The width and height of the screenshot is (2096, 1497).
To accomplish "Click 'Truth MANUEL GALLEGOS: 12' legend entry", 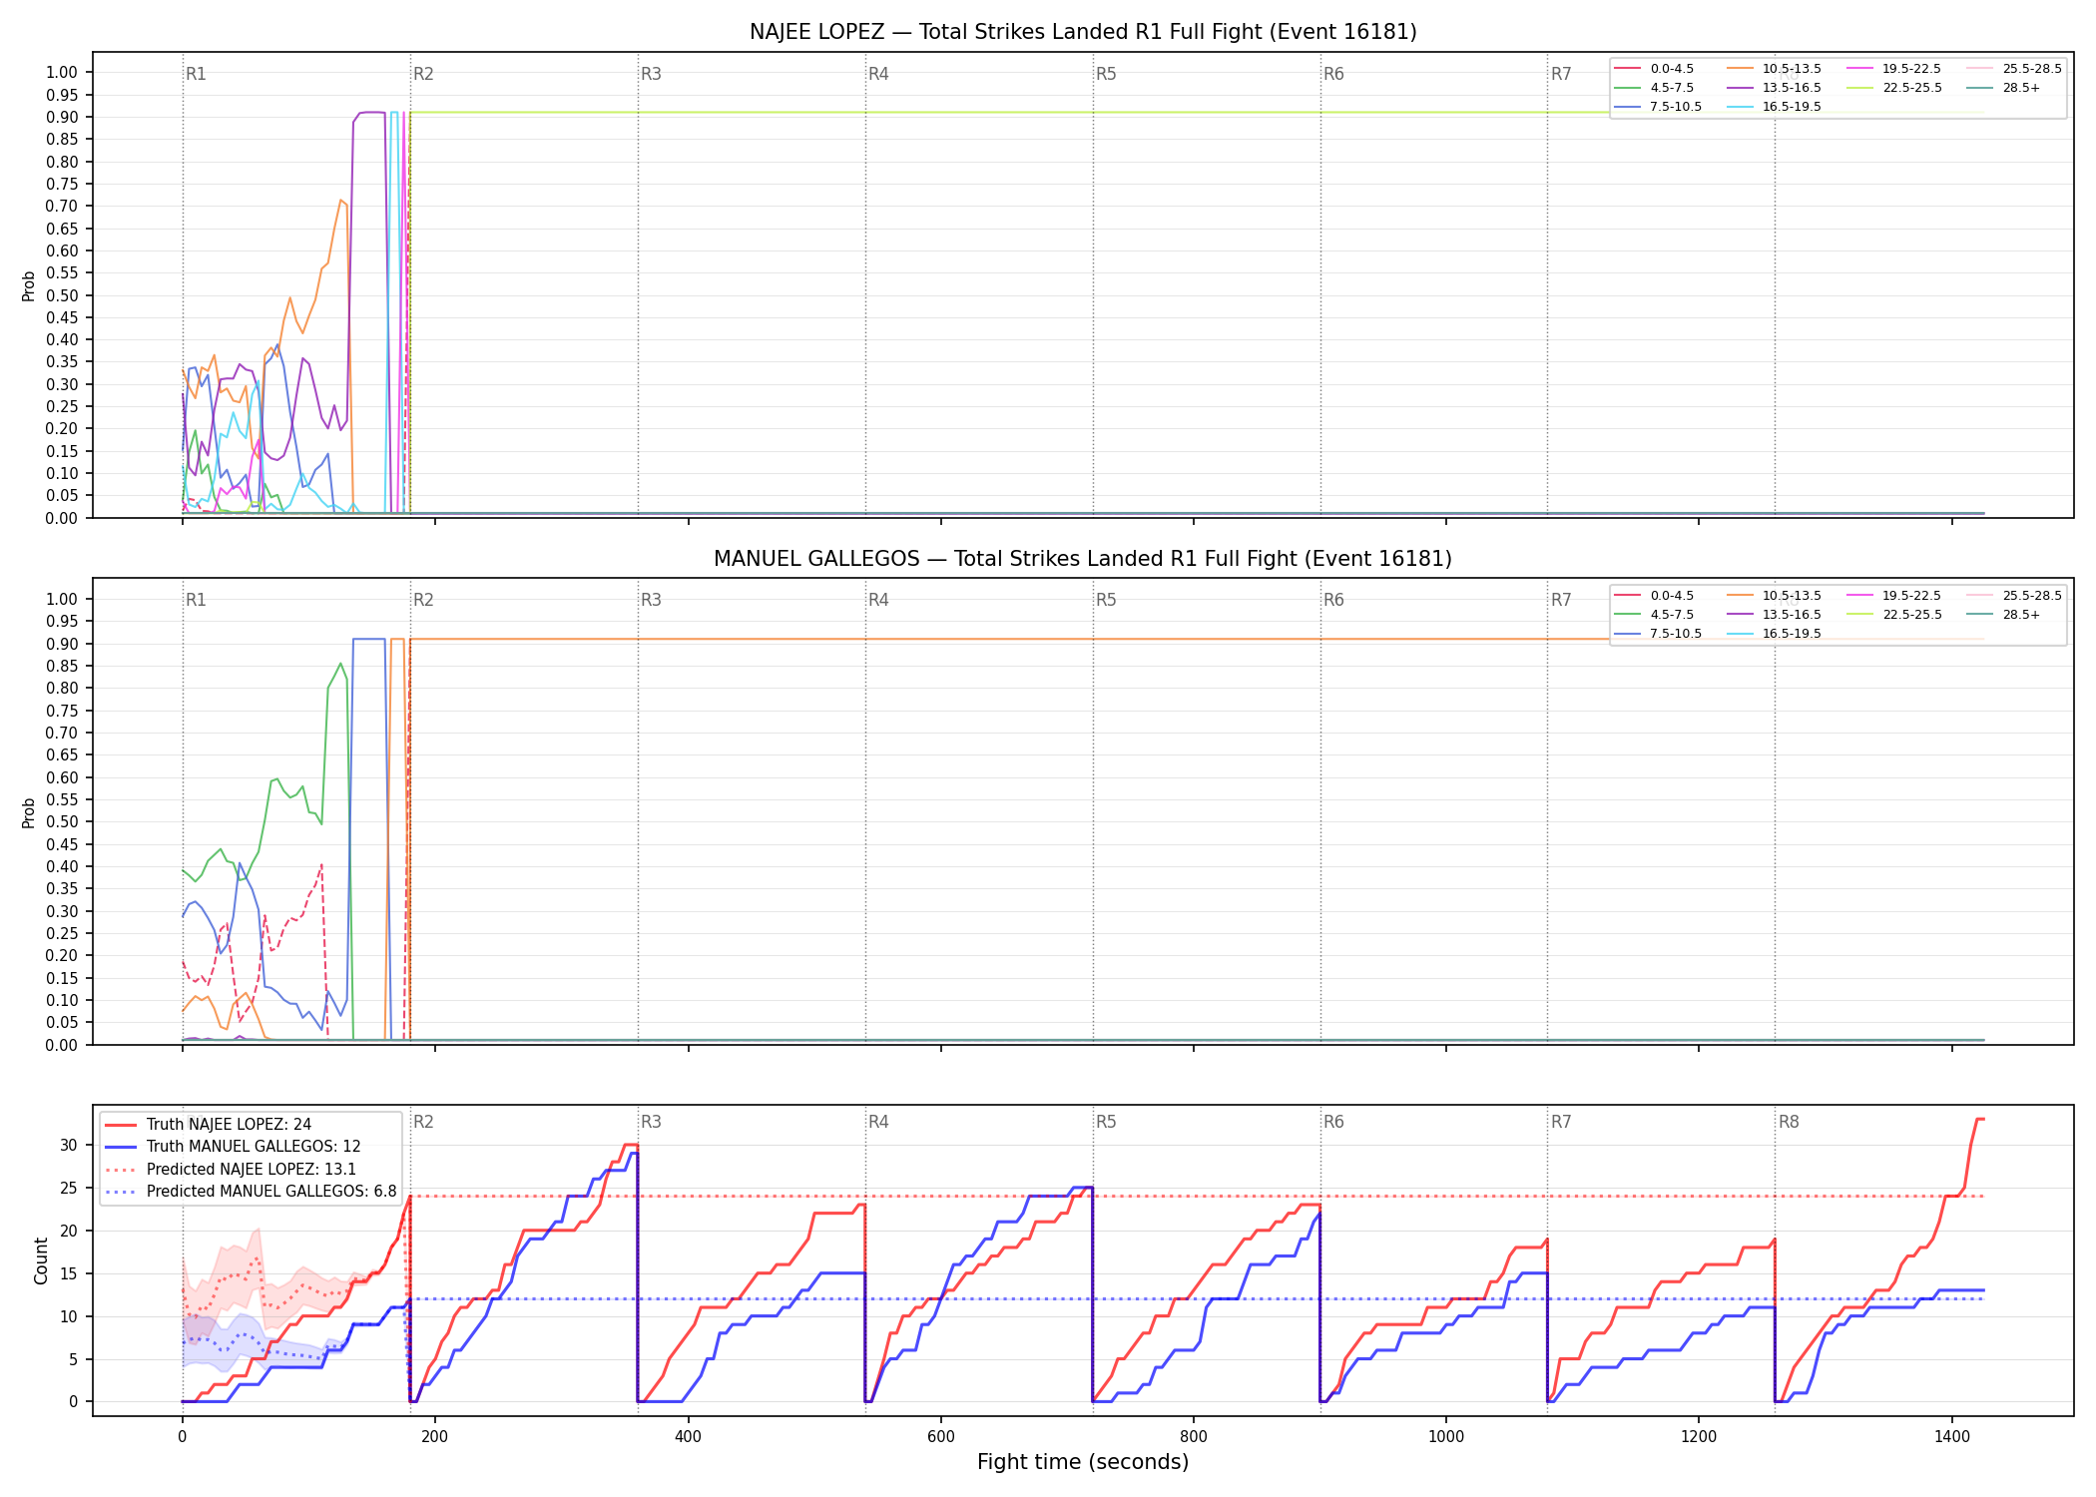I will (233, 1147).
